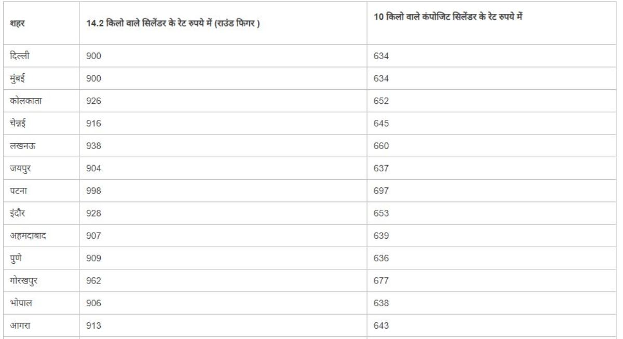Click the 643 composite rate value
This screenshot has height=339, width=623.
(x=381, y=326)
